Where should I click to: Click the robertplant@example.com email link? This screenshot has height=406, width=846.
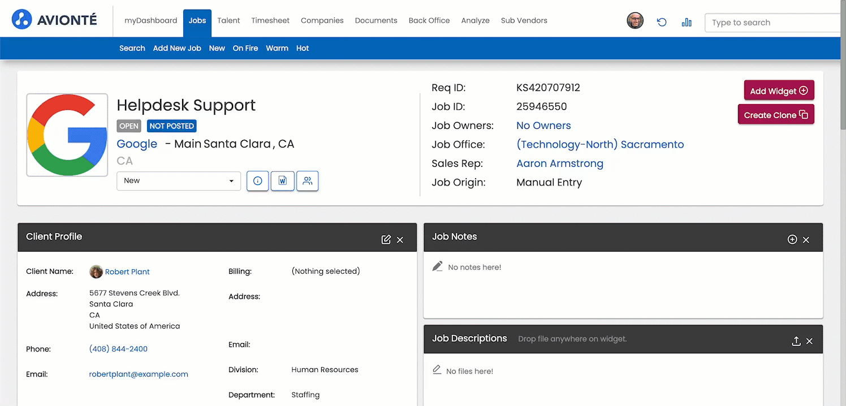pos(139,374)
